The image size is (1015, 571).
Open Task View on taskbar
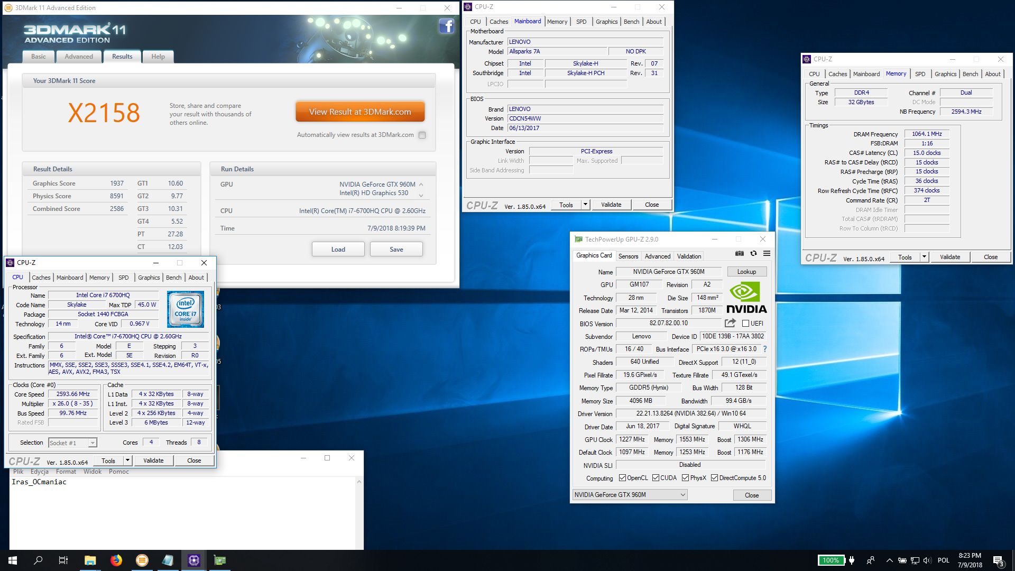63,560
